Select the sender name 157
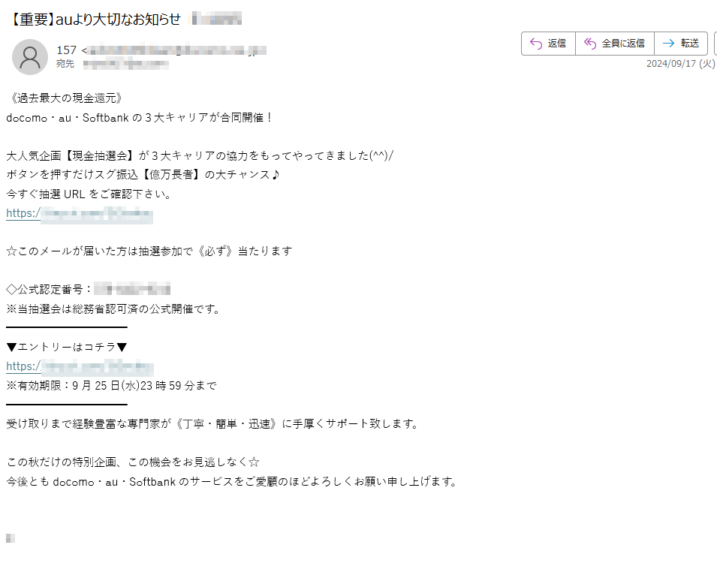This screenshot has width=717, height=563. pos(66,50)
